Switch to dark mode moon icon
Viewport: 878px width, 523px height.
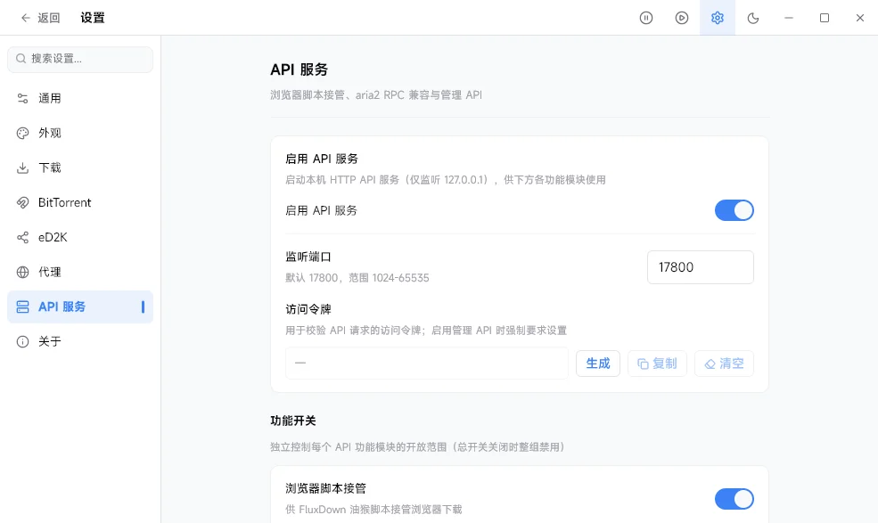pos(753,18)
